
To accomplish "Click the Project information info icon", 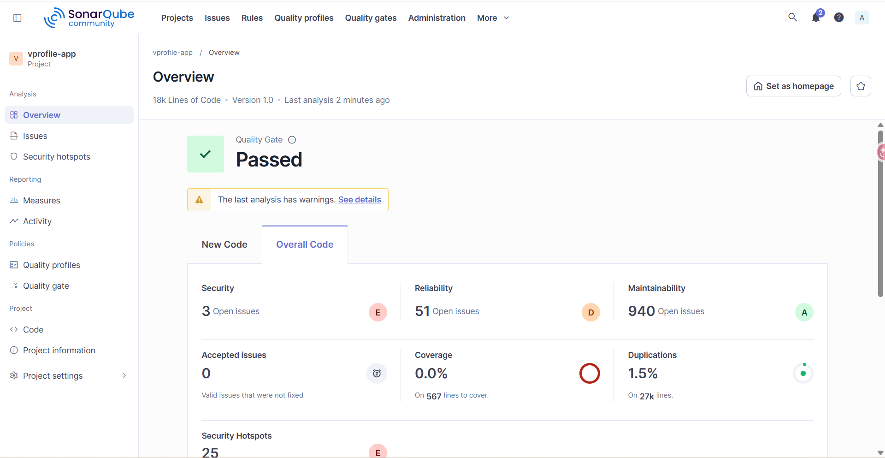I will click(14, 350).
